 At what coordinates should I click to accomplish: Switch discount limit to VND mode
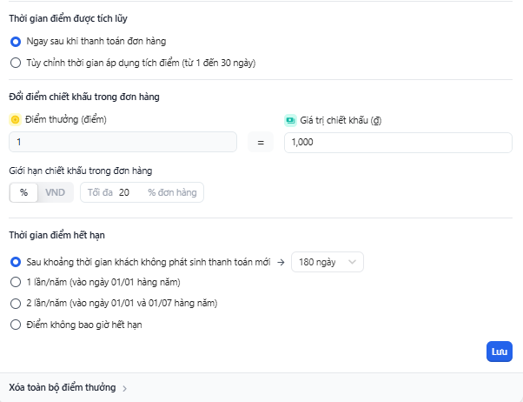55,192
